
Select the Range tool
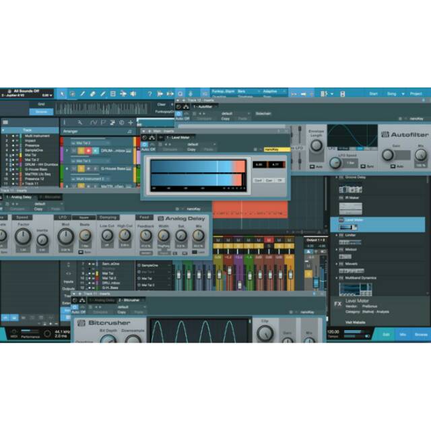pos(72,94)
